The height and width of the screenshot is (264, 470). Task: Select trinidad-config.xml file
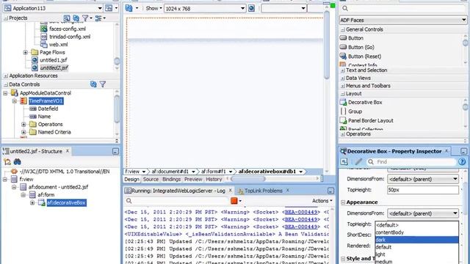[70, 37]
